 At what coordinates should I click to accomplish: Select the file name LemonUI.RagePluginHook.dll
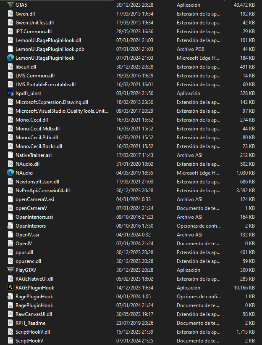(48, 40)
